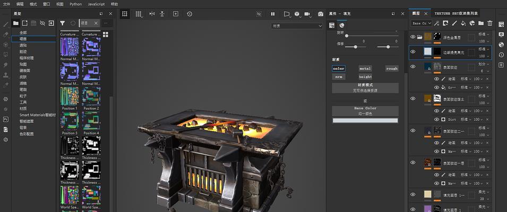507x212 pixels.
Task: Pause the viewport rendering
Action: [x=272, y=14]
